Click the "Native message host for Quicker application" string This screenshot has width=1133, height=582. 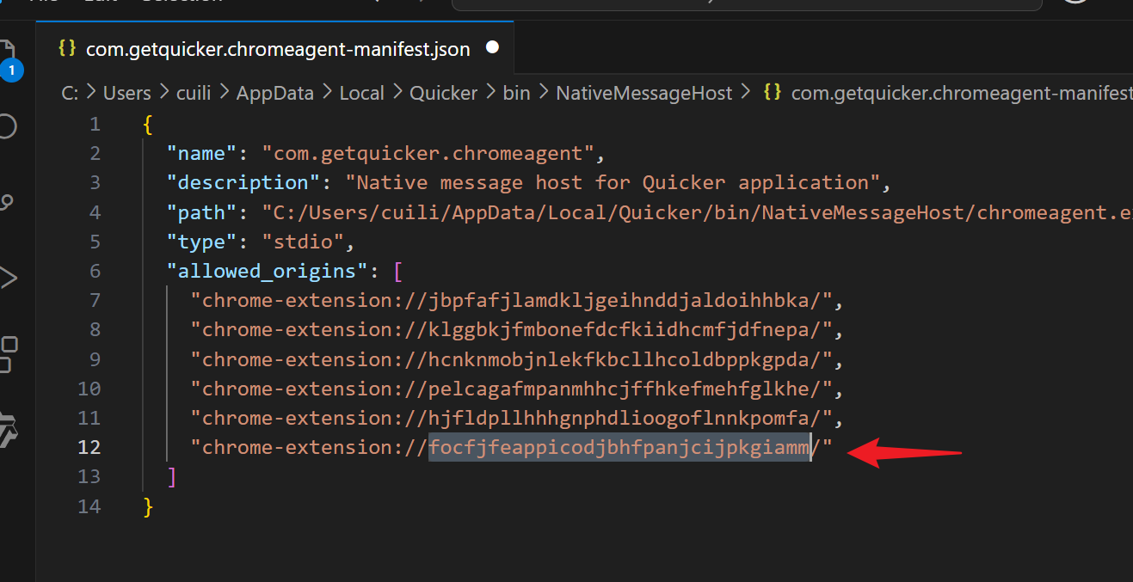pos(613,182)
